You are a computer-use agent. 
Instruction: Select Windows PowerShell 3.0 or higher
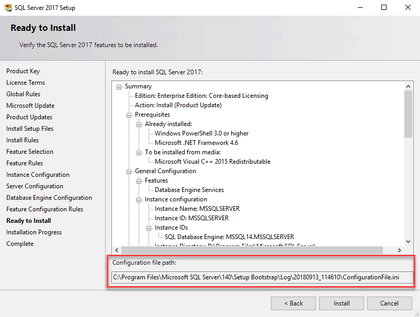[x=202, y=133]
